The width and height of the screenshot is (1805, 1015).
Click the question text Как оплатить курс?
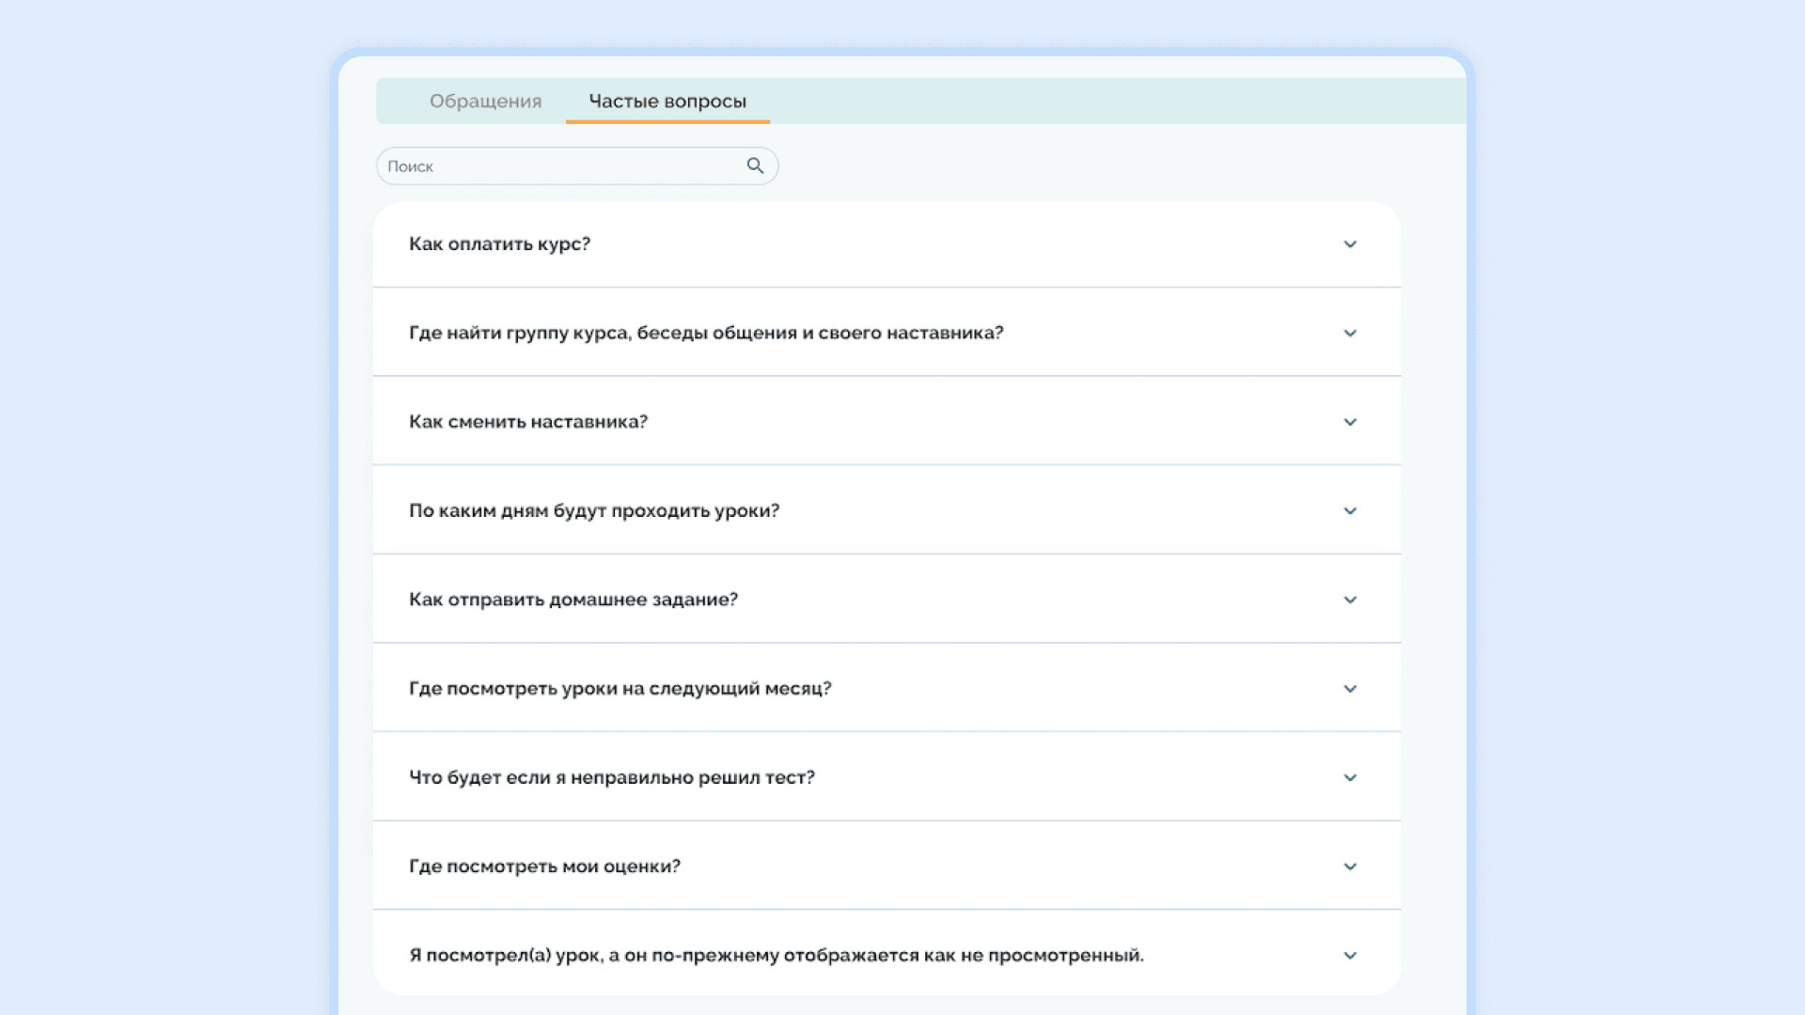click(x=499, y=244)
